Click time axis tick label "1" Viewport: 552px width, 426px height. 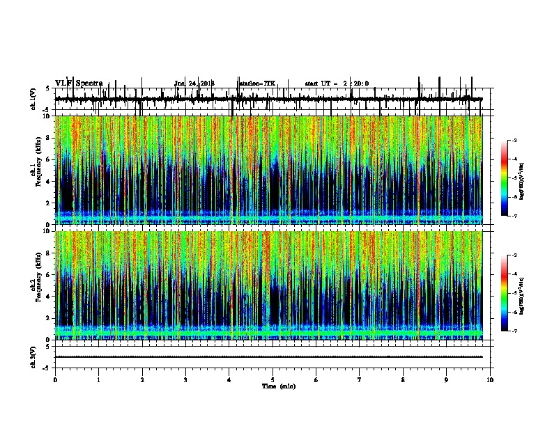[98, 380]
